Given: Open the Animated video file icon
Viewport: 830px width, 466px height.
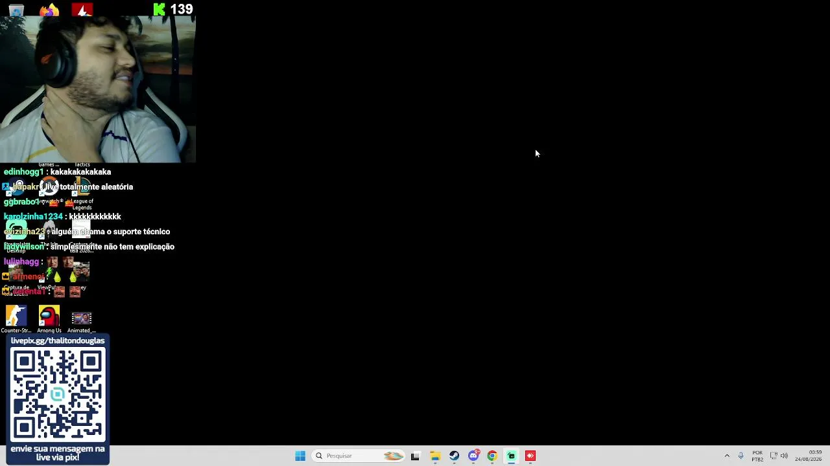Looking at the screenshot, I should (x=82, y=320).
